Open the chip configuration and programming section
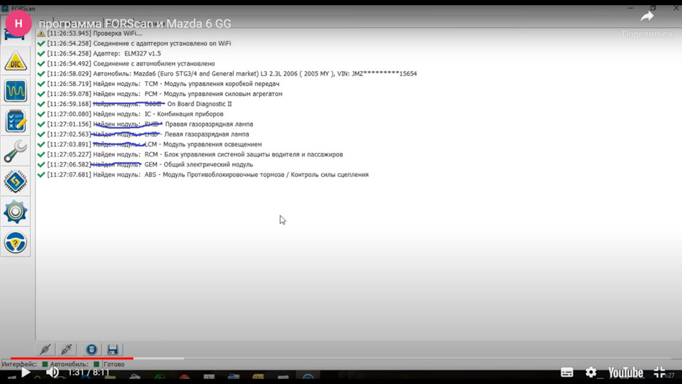Image resolution: width=682 pixels, height=384 pixels. tap(16, 181)
